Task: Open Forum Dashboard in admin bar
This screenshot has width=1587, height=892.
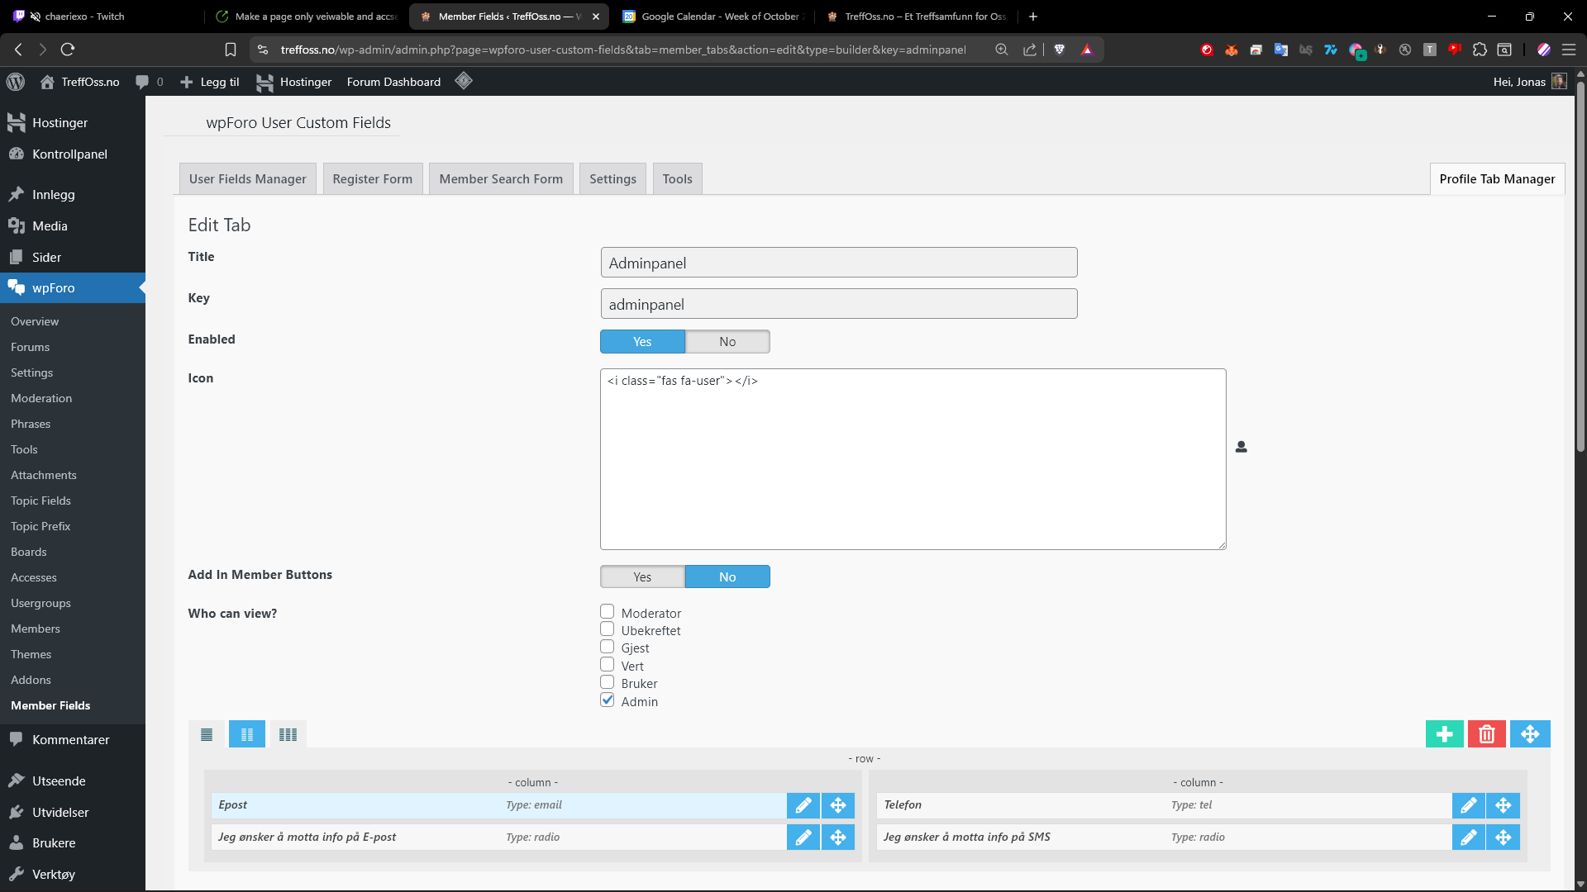Action: 393,82
